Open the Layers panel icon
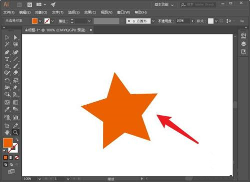Viewport: 250px width, 182px height. tap(243, 44)
